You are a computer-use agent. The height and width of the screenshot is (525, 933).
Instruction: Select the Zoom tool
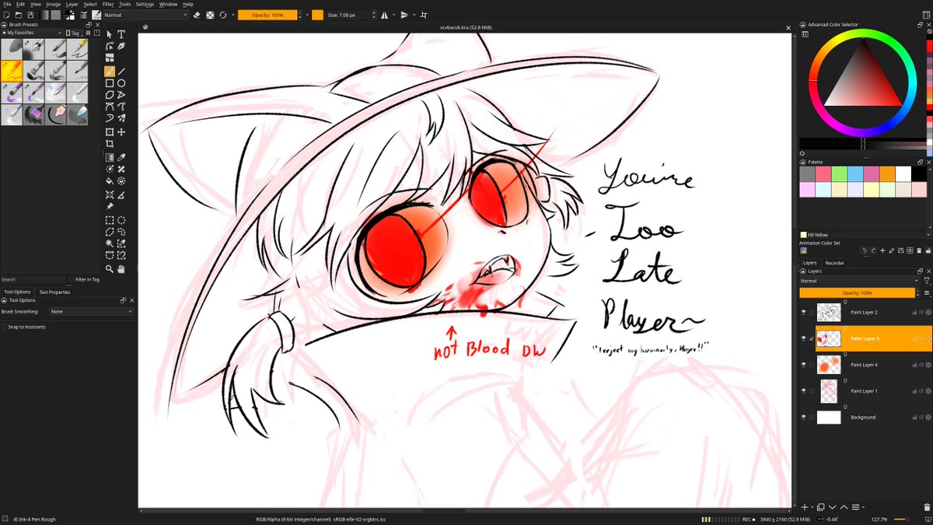[x=110, y=269]
